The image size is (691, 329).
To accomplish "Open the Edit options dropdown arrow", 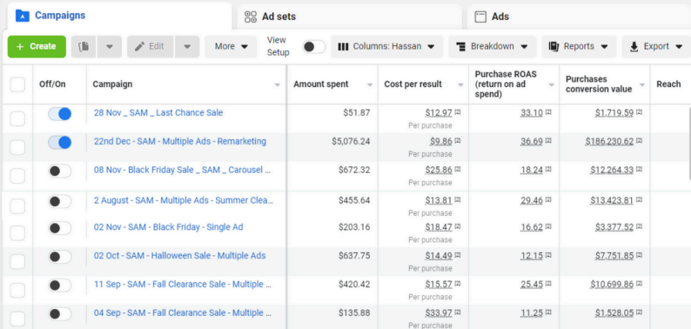I will [x=187, y=47].
